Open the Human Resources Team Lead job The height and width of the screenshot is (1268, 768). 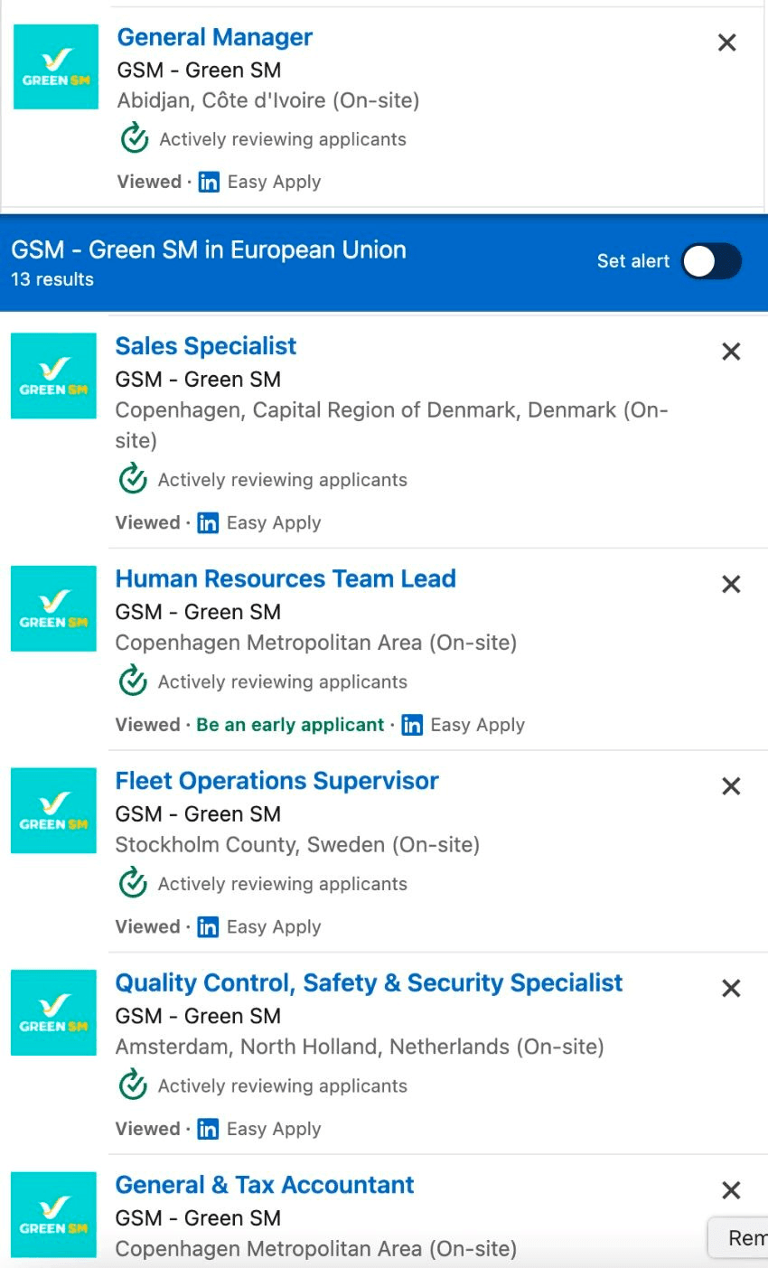286,578
